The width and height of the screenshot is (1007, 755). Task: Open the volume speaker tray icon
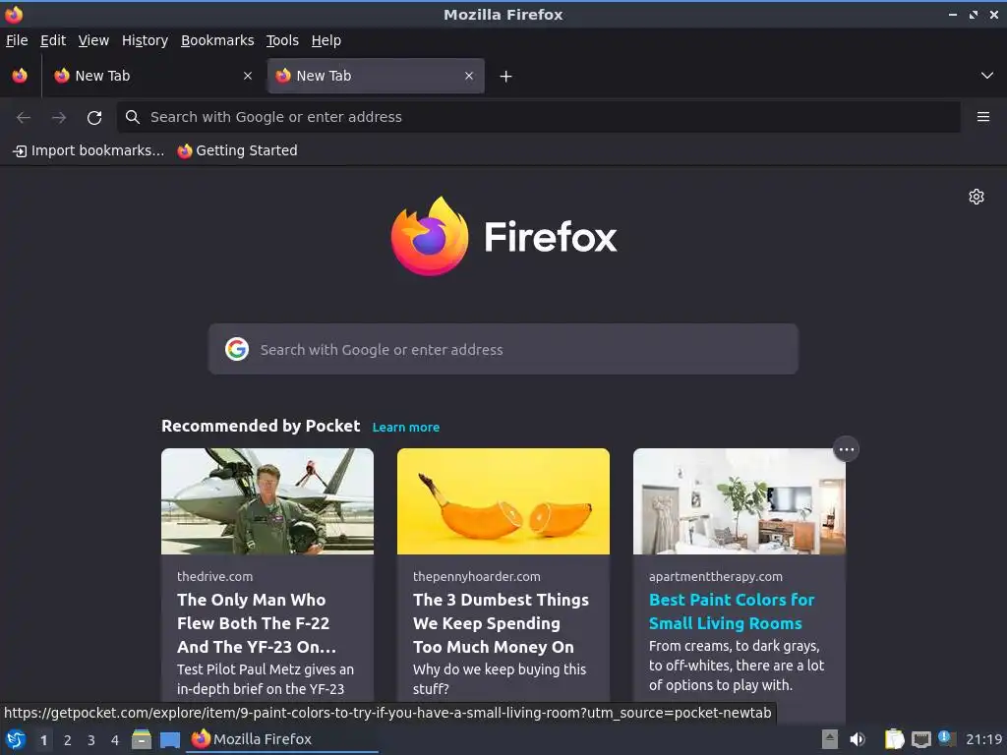pyautogui.click(x=858, y=739)
